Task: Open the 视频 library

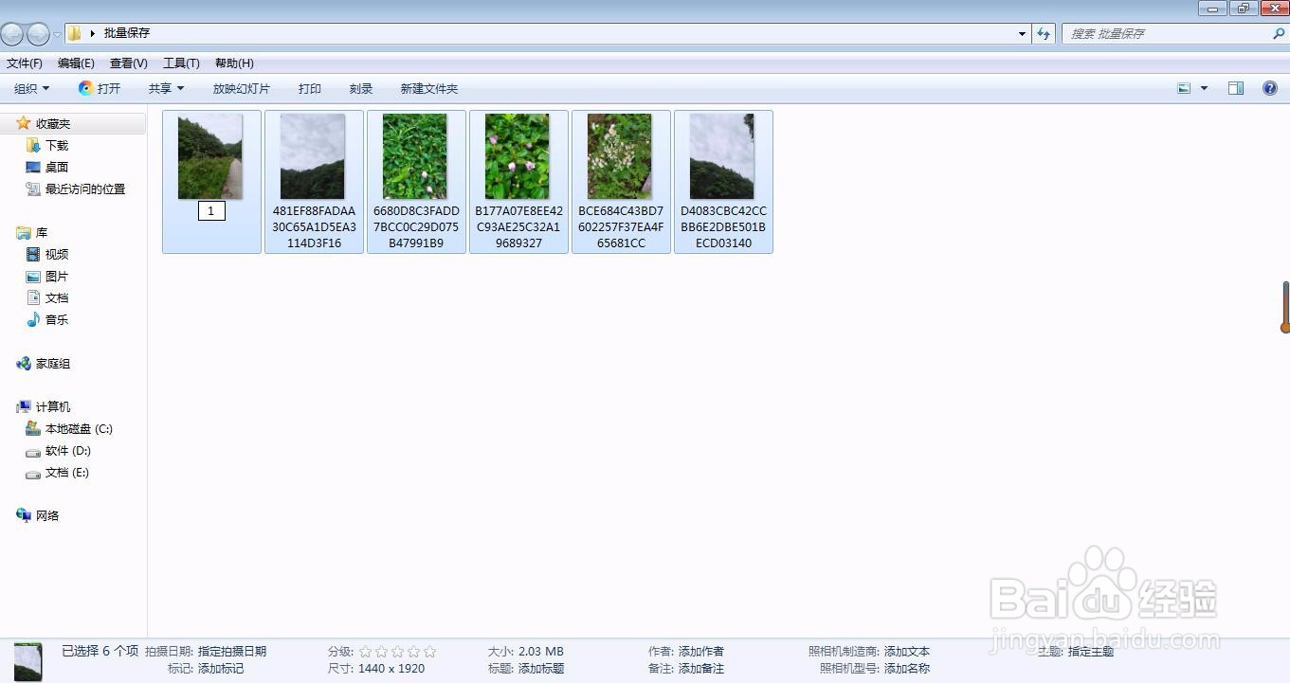Action: (57, 254)
